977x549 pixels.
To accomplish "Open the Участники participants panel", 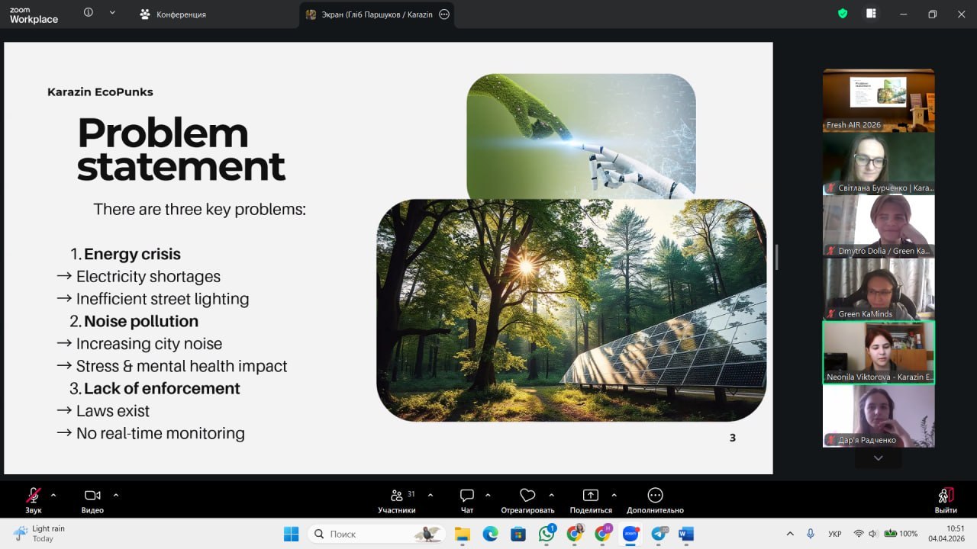I will click(x=397, y=496).
